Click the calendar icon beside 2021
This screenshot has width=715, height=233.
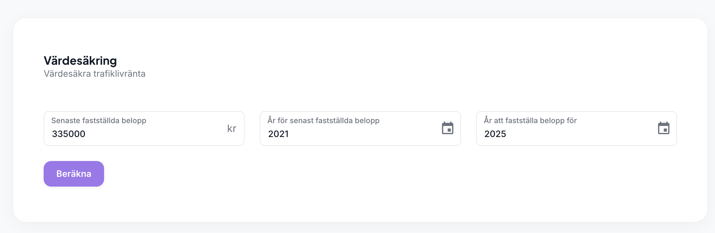pos(447,128)
